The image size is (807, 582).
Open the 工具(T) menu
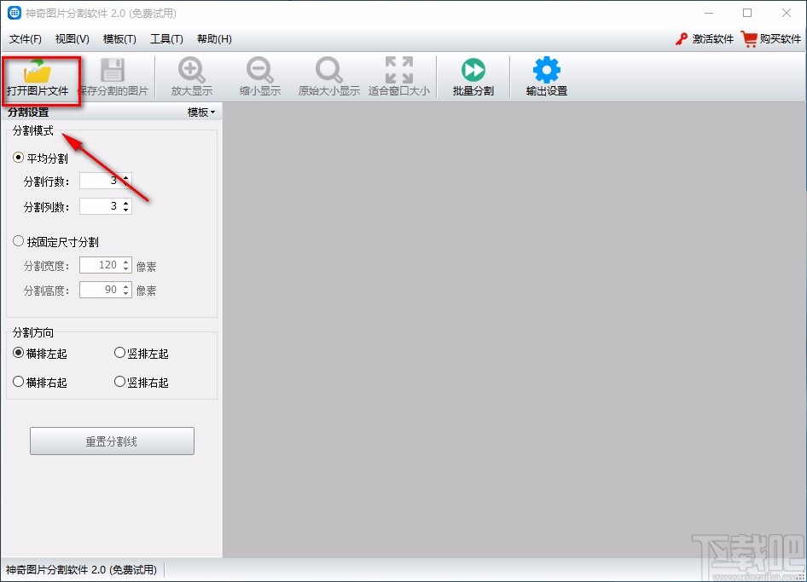pos(166,39)
